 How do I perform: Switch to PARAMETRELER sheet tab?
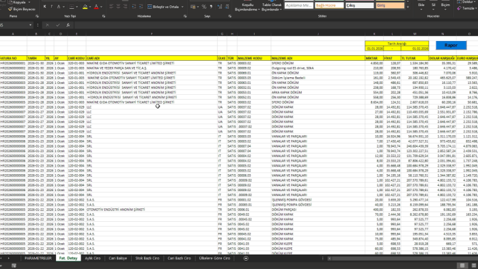pyautogui.click(x=38, y=258)
